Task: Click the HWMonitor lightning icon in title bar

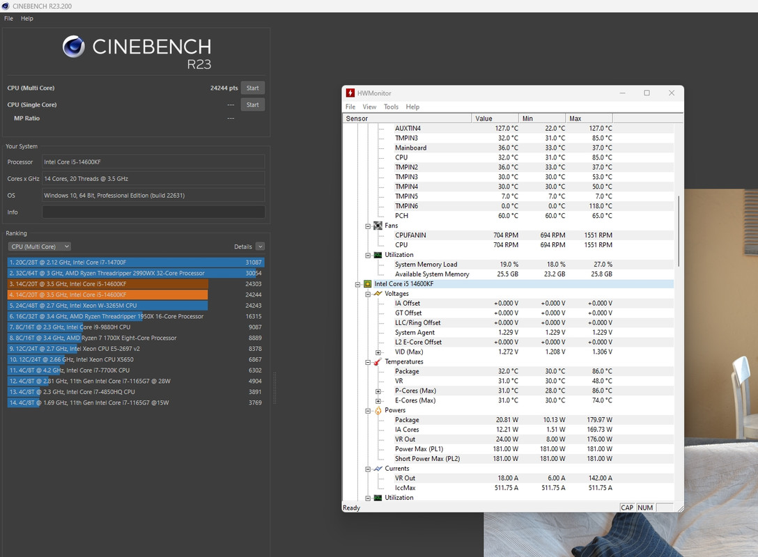Action: (x=350, y=93)
